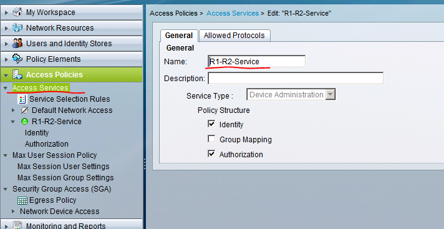Click the vertical pane splitter handle
The width and height of the screenshot is (444, 229).
pyautogui.click(x=145, y=163)
